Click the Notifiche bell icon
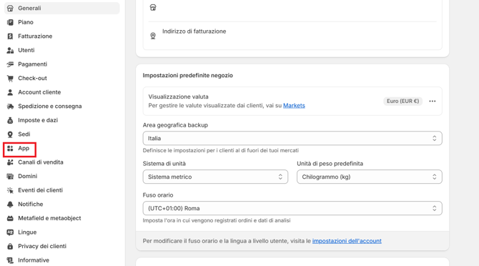 tap(10, 205)
